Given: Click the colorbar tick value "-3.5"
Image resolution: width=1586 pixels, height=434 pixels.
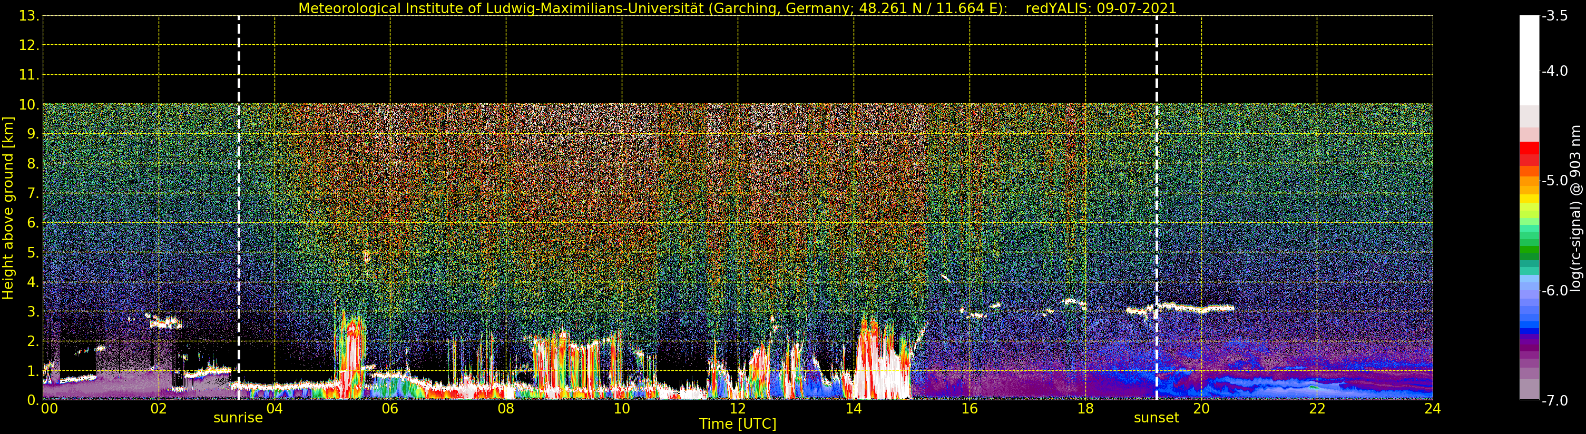Looking at the screenshot, I should click(x=1554, y=16).
